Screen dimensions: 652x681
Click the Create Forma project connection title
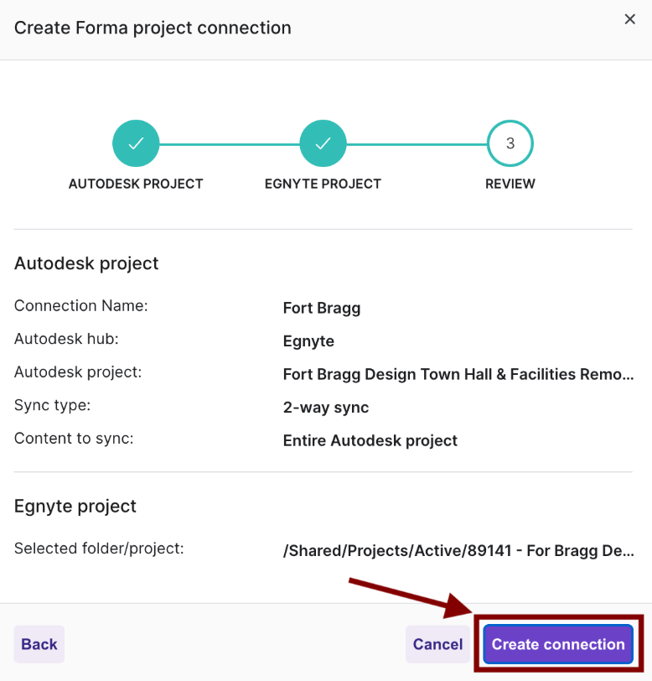[153, 28]
